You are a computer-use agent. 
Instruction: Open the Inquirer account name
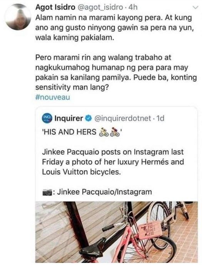(x=68, y=118)
